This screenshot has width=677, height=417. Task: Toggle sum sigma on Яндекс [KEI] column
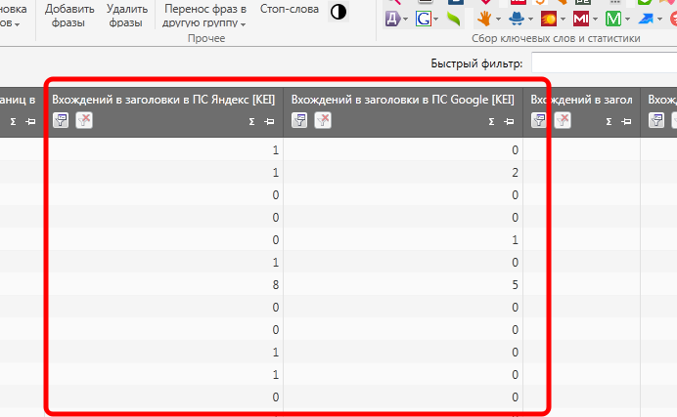[x=252, y=121]
